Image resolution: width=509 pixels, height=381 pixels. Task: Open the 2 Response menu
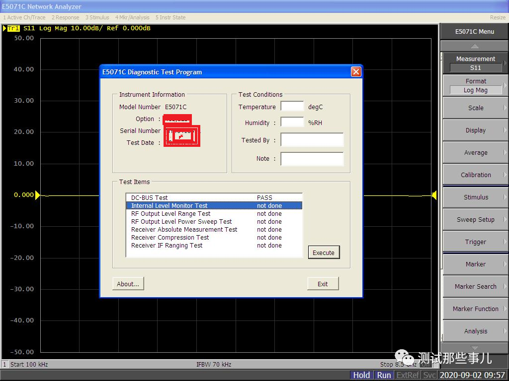65,17
